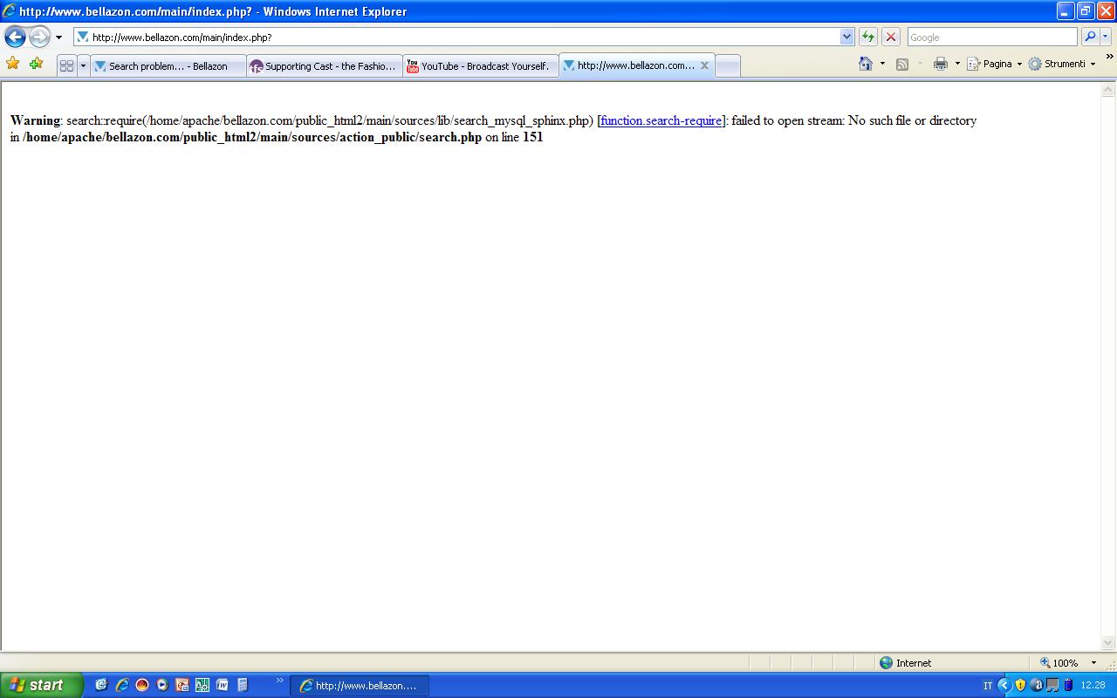Open the Favorites Center star icon
The image size is (1117, 698).
12,64
